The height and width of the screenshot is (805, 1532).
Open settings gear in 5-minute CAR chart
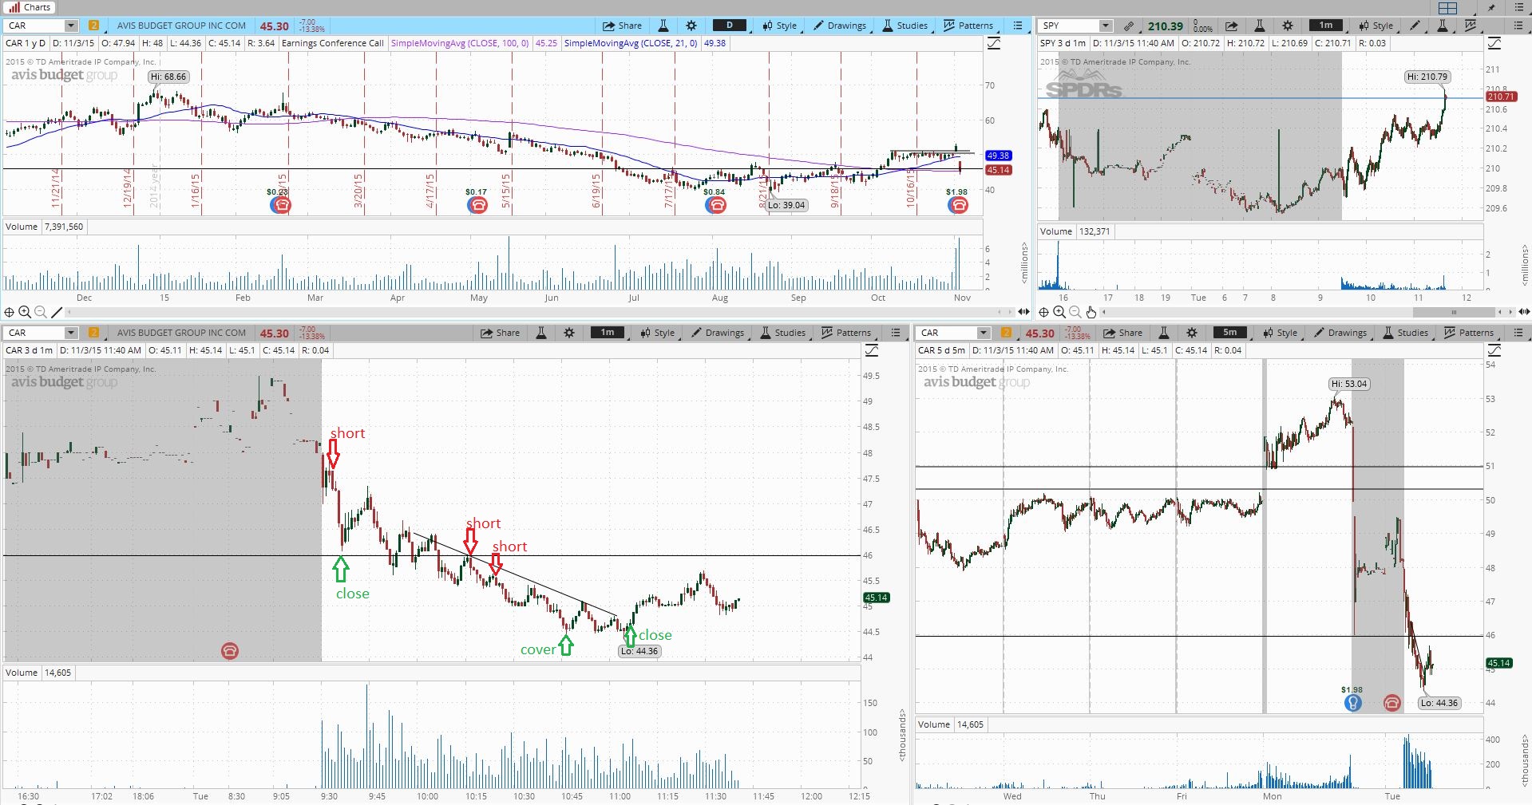tap(1192, 333)
